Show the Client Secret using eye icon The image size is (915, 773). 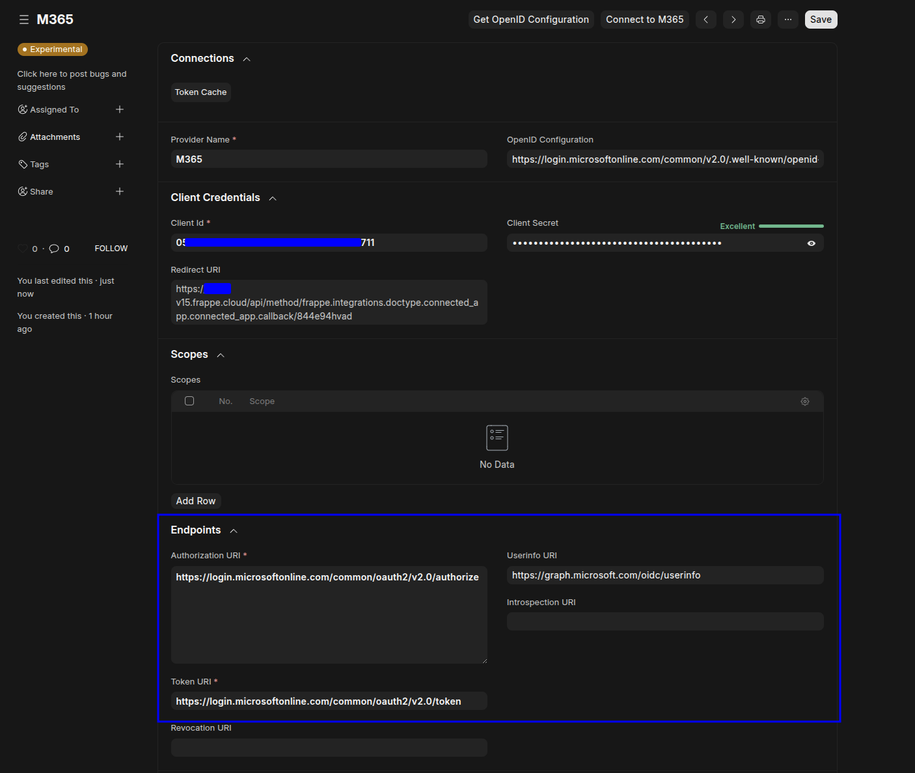point(811,243)
